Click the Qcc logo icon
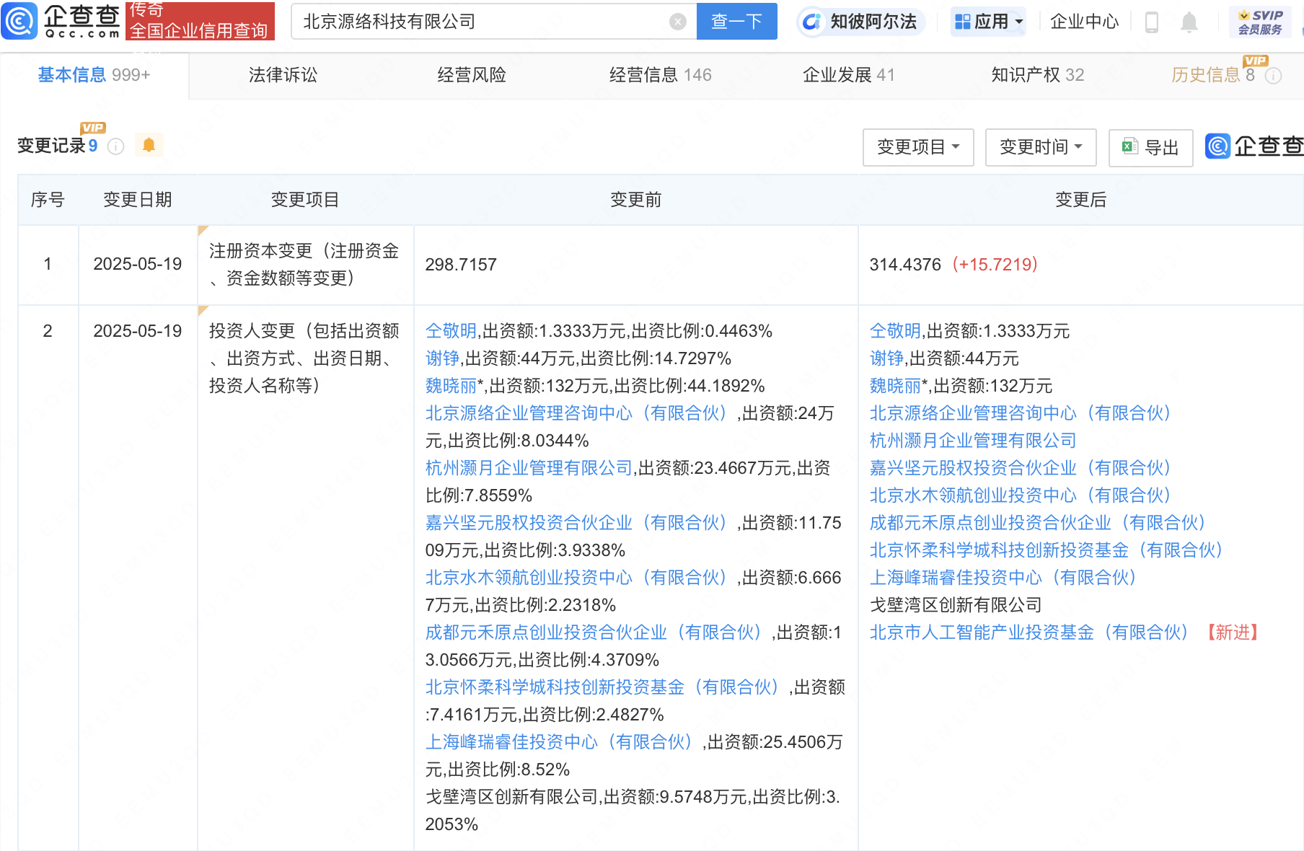The height and width of the screenshot is (851, 1304). click(x=19, y=21)
